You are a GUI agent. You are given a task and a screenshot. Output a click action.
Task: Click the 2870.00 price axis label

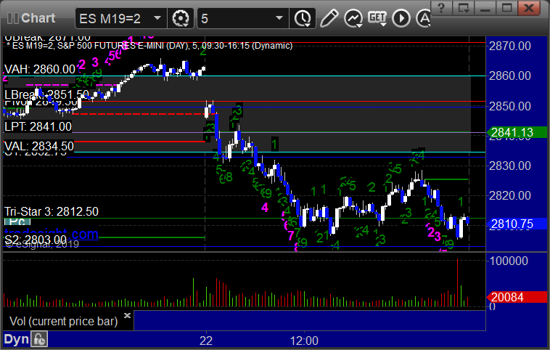click(509, 46)
